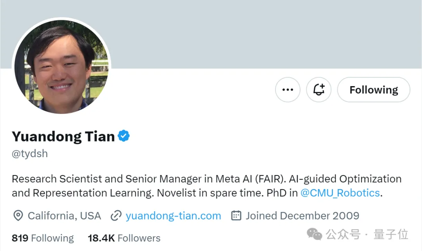
Task: Click the WeChat logo in the watermark
Action: point(314,234)
